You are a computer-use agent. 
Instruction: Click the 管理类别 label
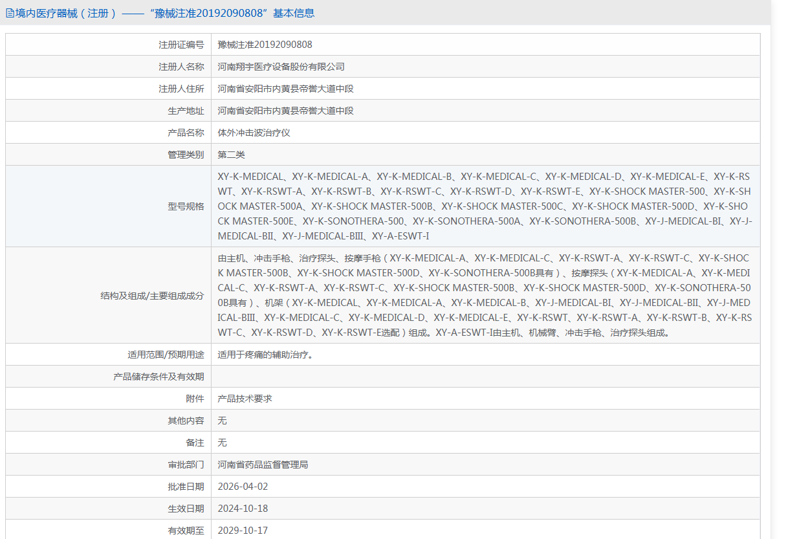point(186,155)
